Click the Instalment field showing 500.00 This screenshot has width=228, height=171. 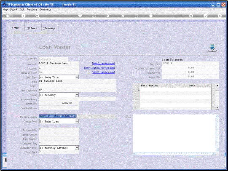click(59, 103)
